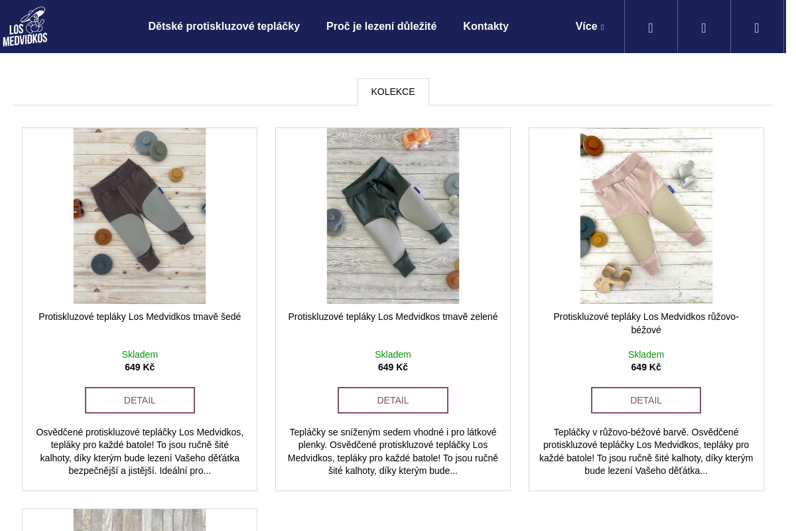Screen dimensions: 796x531
Task: Open the tmavě zelené product title link
Action: (x=393, y=317)
